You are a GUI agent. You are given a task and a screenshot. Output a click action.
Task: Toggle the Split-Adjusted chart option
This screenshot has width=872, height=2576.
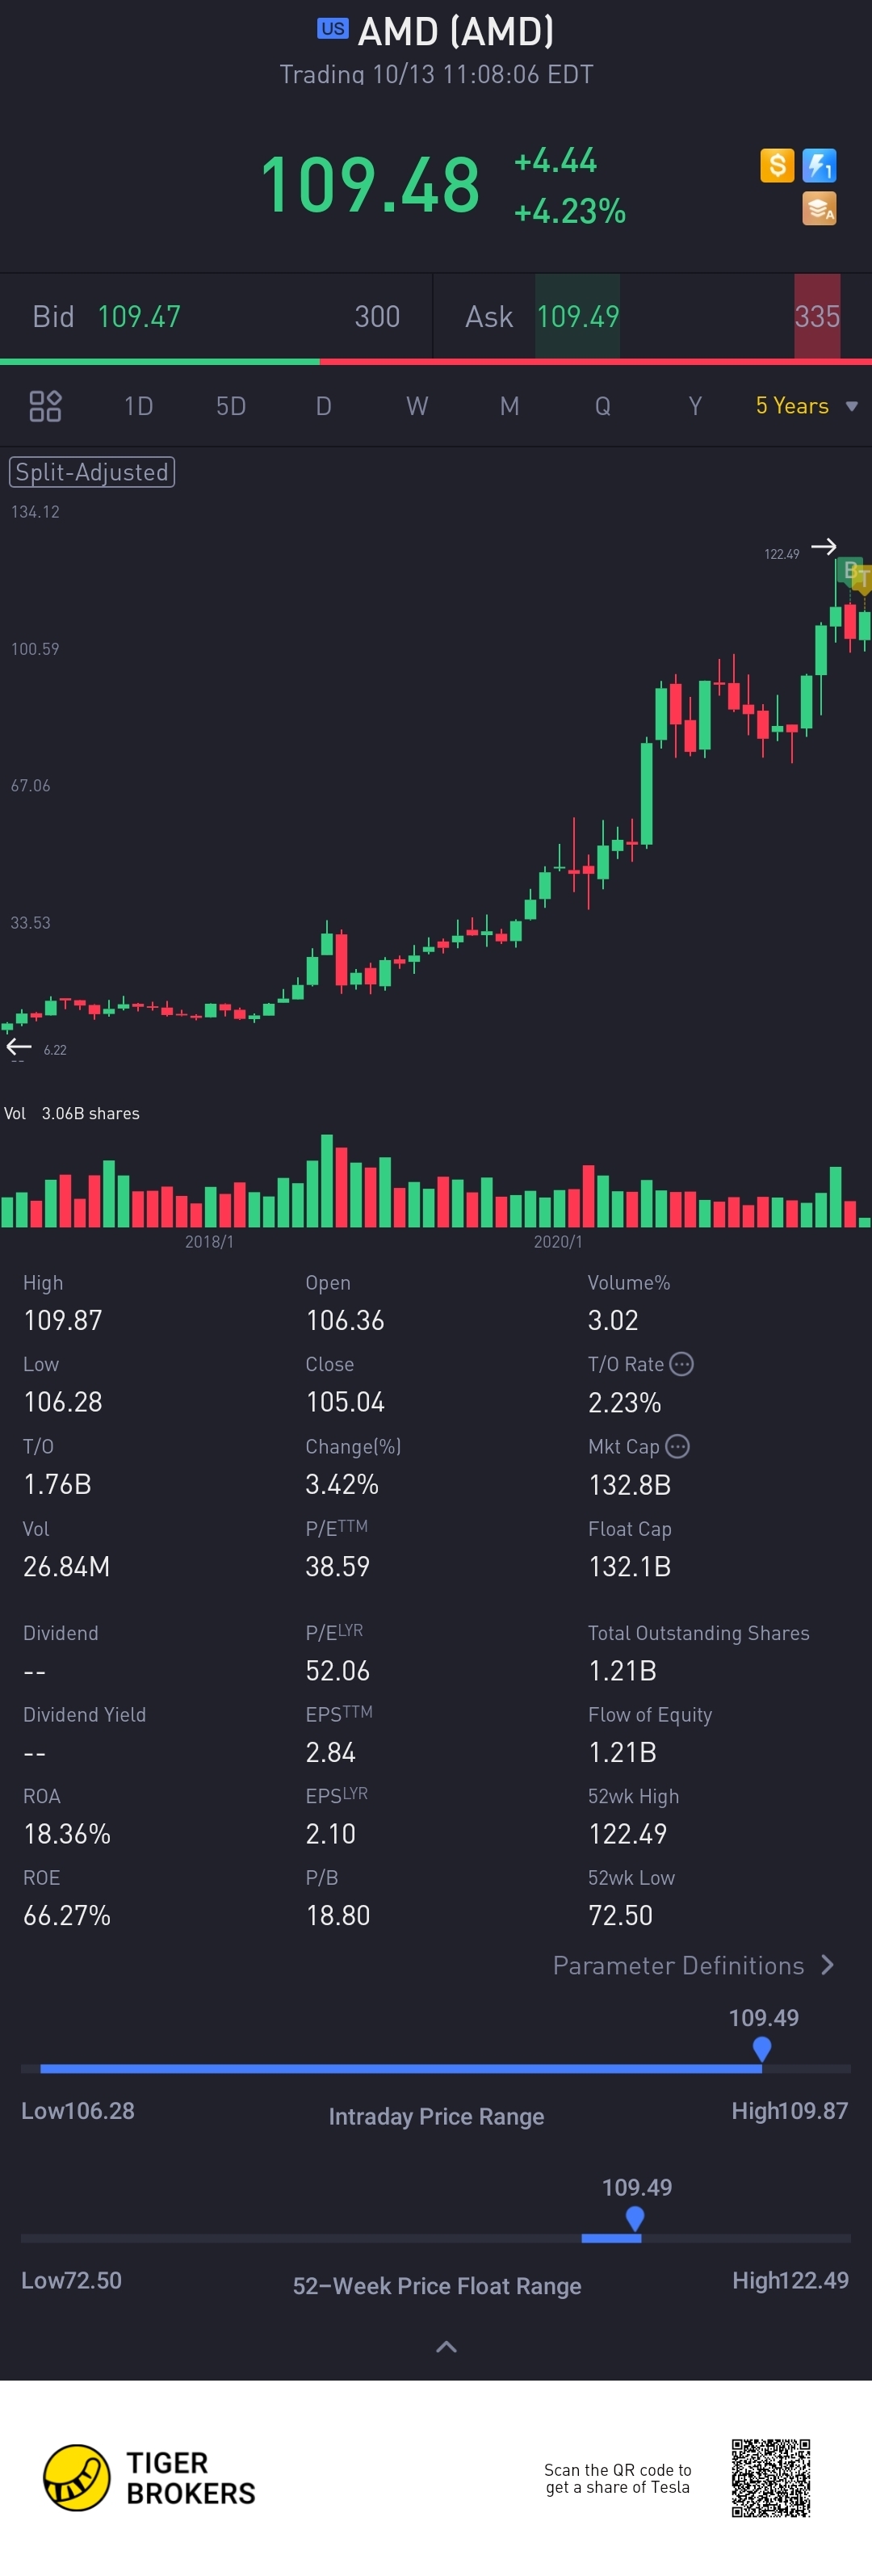tap(92, 472)
